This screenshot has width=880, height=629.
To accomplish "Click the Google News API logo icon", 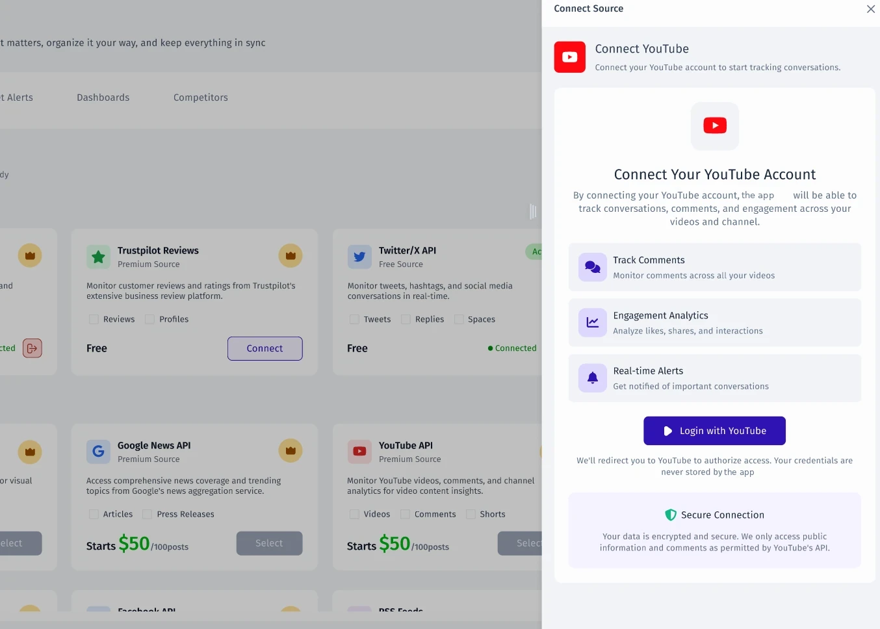I will [x=99, y=452].
